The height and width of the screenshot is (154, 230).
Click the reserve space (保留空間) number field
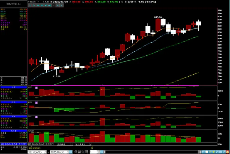coord(93,152)
